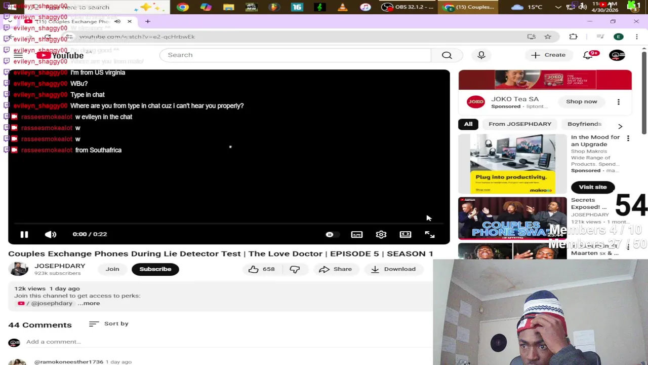Screen dimensions: 648x365
Task: Select the From JOSEPHDARY chip
Action: pos(520,124)
